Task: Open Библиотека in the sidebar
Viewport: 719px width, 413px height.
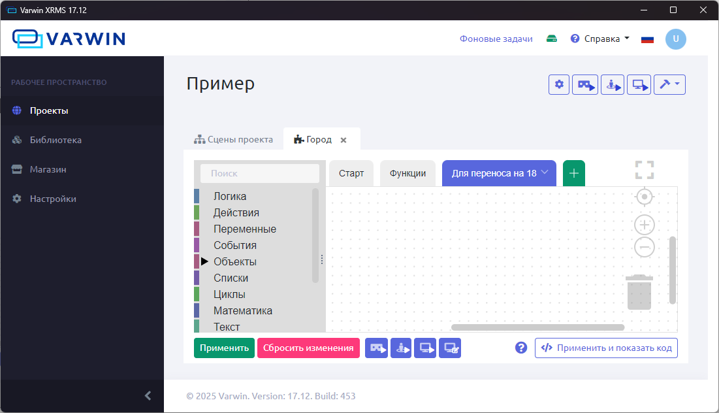Action: [56, 140]
